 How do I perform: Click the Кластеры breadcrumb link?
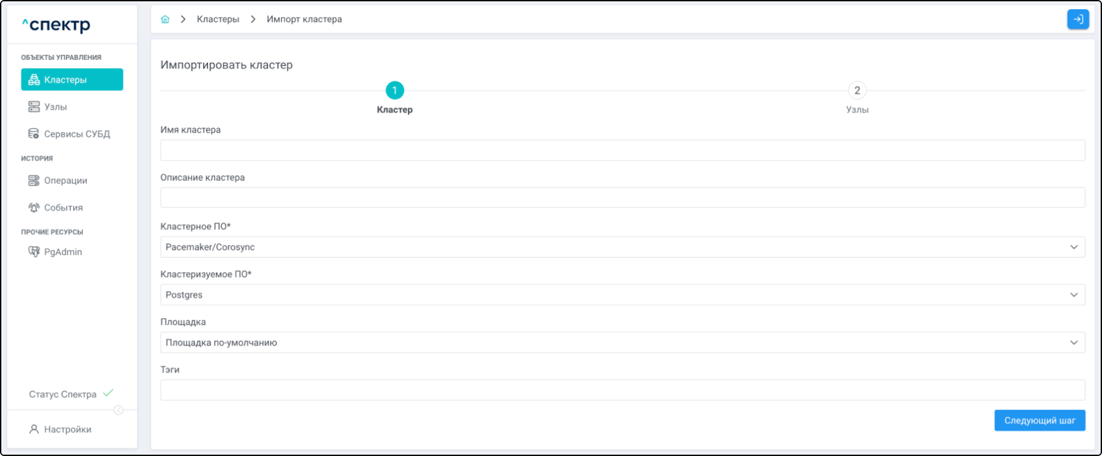218,19
